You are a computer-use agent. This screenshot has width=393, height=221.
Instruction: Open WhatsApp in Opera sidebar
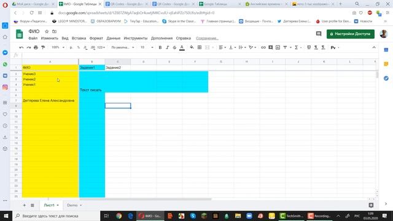click(5, 64)
